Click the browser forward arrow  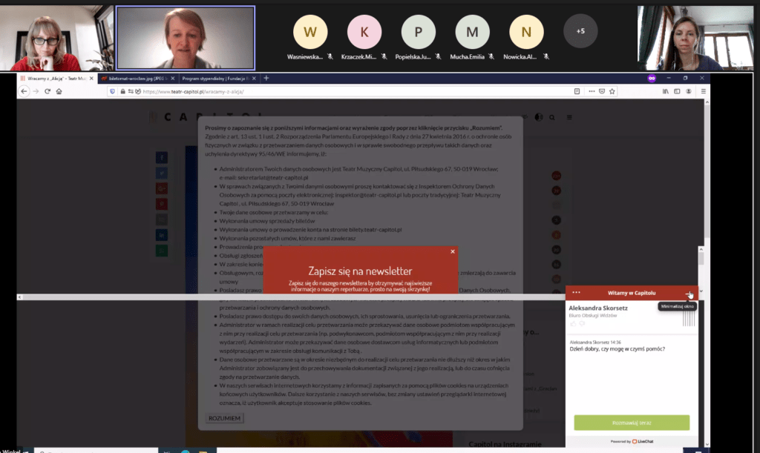tap(36, 91)
